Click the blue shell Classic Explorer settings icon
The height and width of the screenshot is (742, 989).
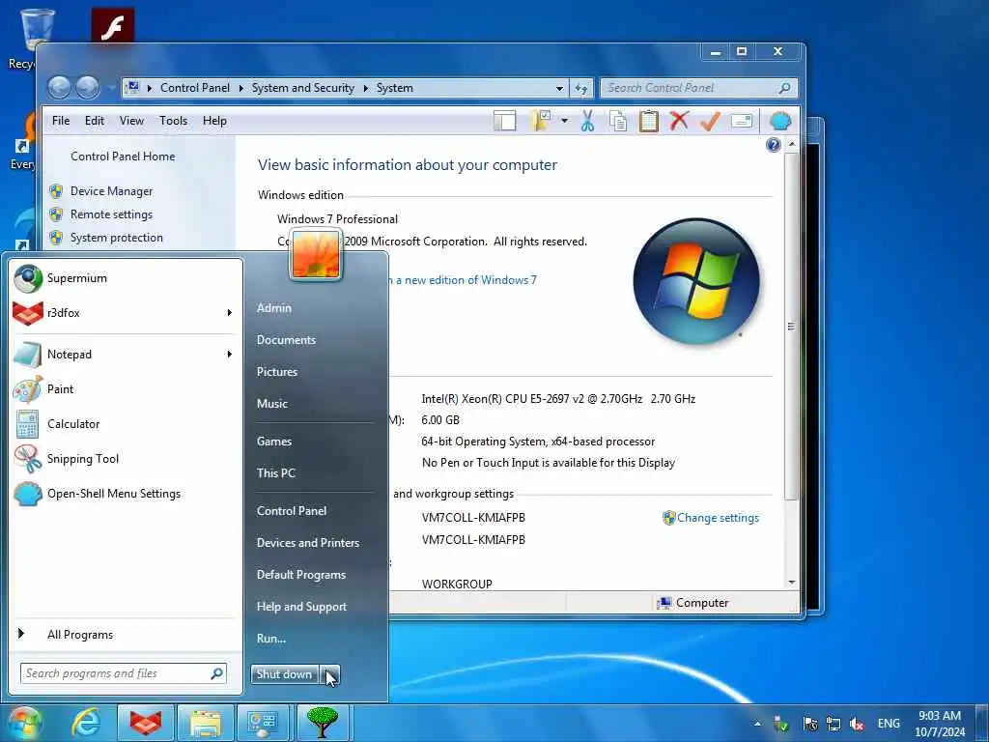(x=780, y=121)
